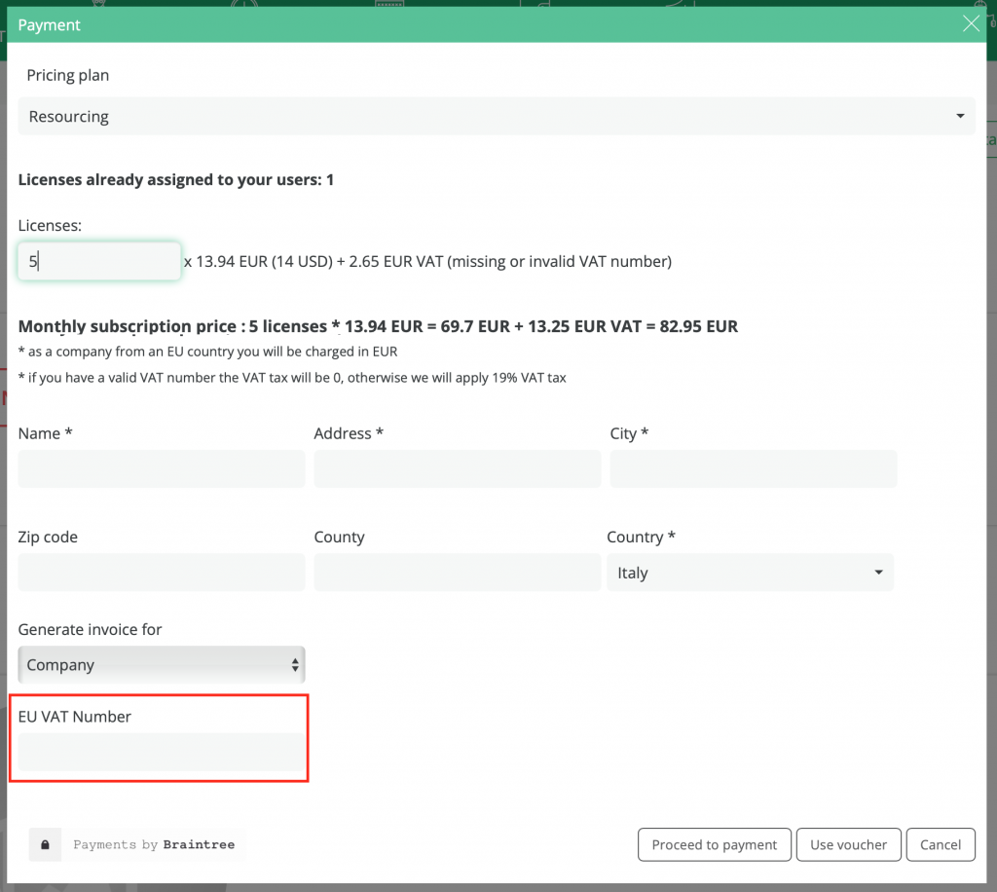
Task: Click the padlock security icon
Action: pyautogui.click(x=45, y=844)
